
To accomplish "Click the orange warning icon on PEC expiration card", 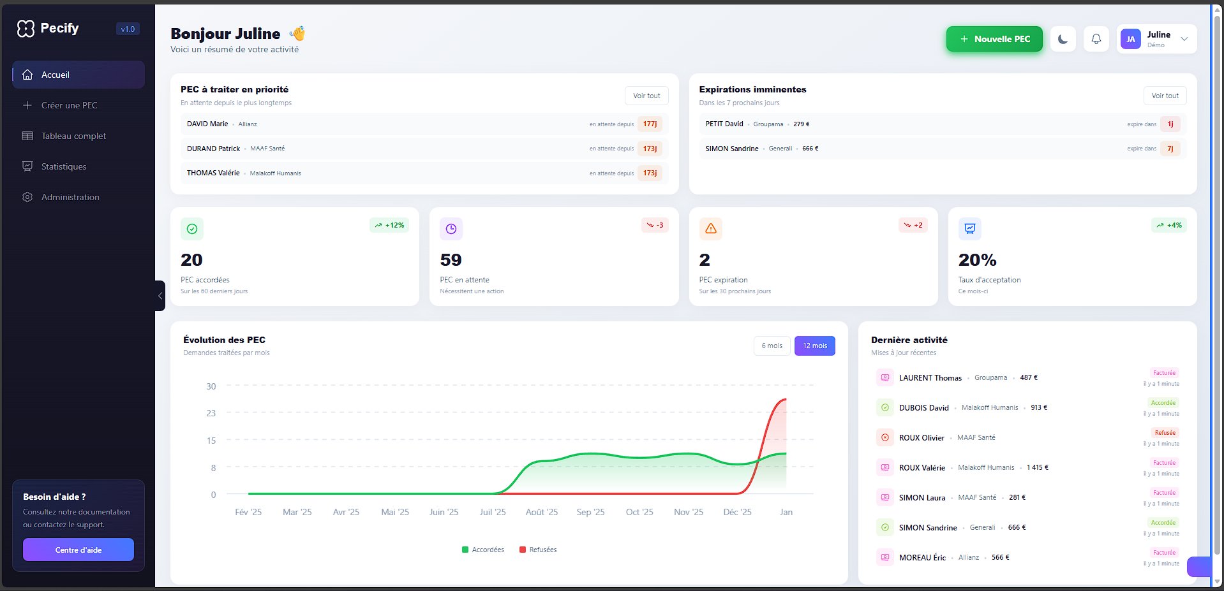I will tap(710, 228).
